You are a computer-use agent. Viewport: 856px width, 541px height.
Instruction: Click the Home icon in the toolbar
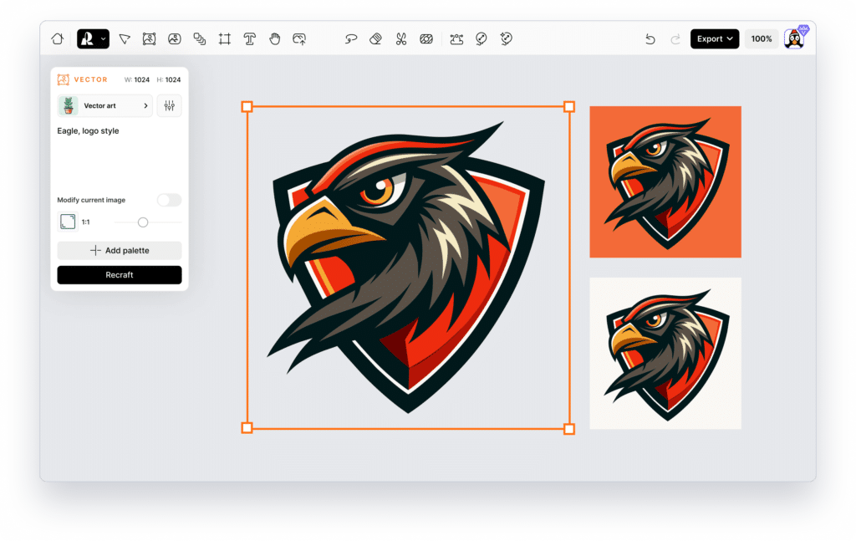coord(57,38)
